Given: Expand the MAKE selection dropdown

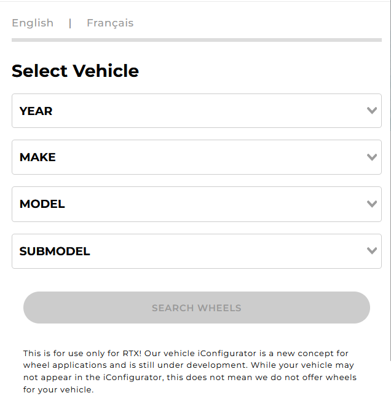Looking at the screenshot, I should click(x=196, y=157).
